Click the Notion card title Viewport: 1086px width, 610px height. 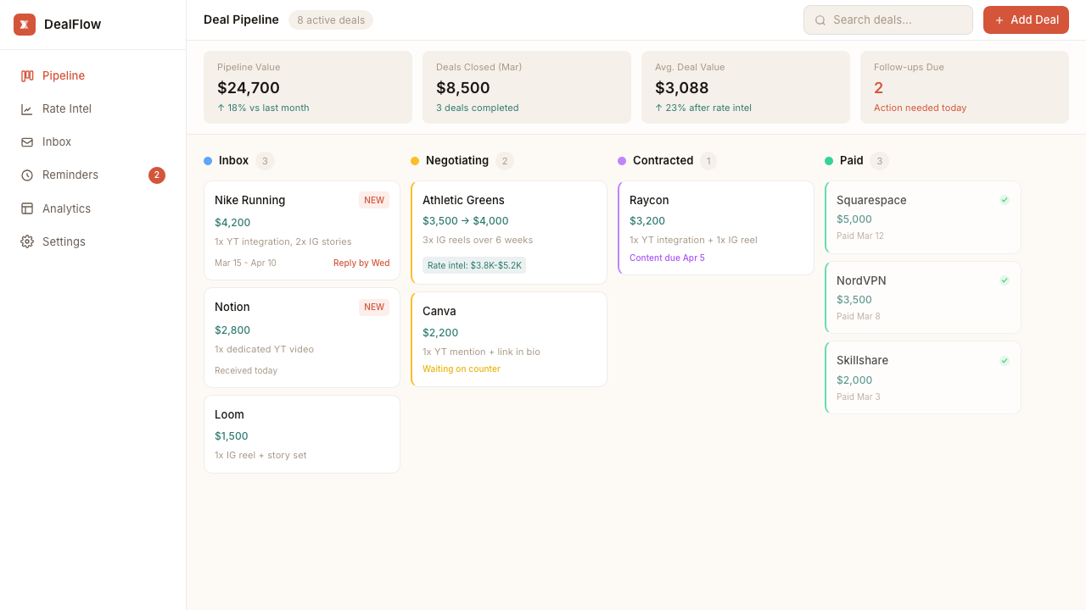pos(232,307)
